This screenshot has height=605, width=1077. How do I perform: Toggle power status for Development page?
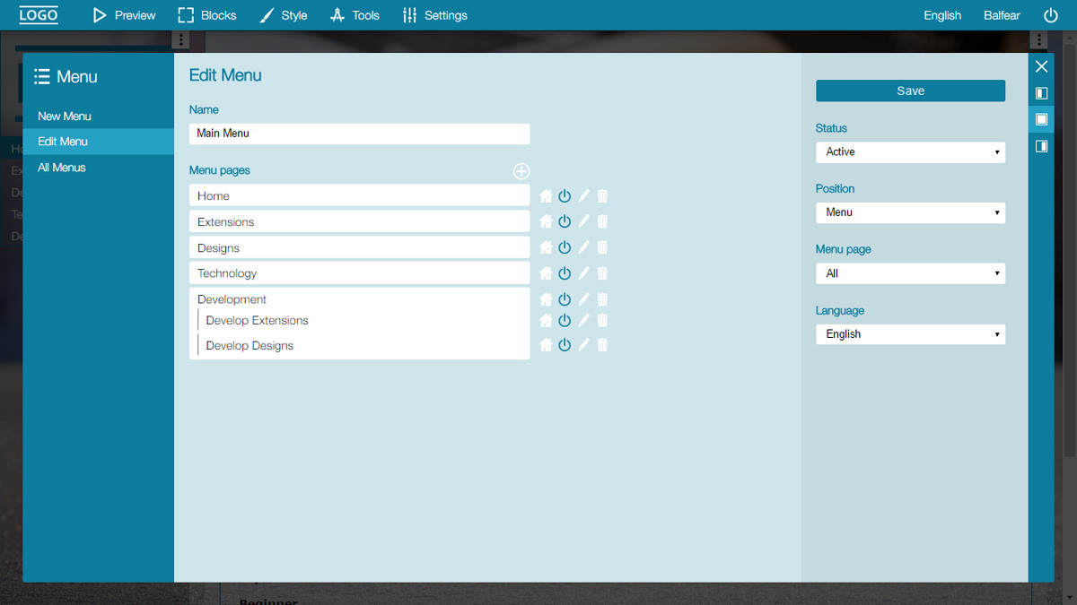coord(565,299)
